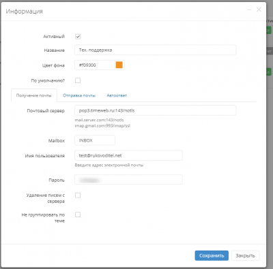Close the Информация dialog with X icon
This screenshot has width=273, height=269.
(259, 10)
